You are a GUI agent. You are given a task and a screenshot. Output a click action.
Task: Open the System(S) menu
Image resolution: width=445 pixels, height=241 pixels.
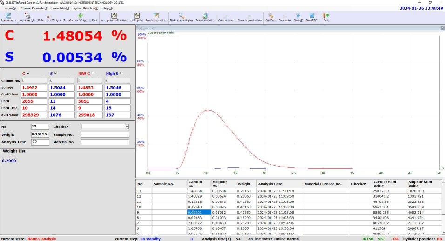click(10, 8)
